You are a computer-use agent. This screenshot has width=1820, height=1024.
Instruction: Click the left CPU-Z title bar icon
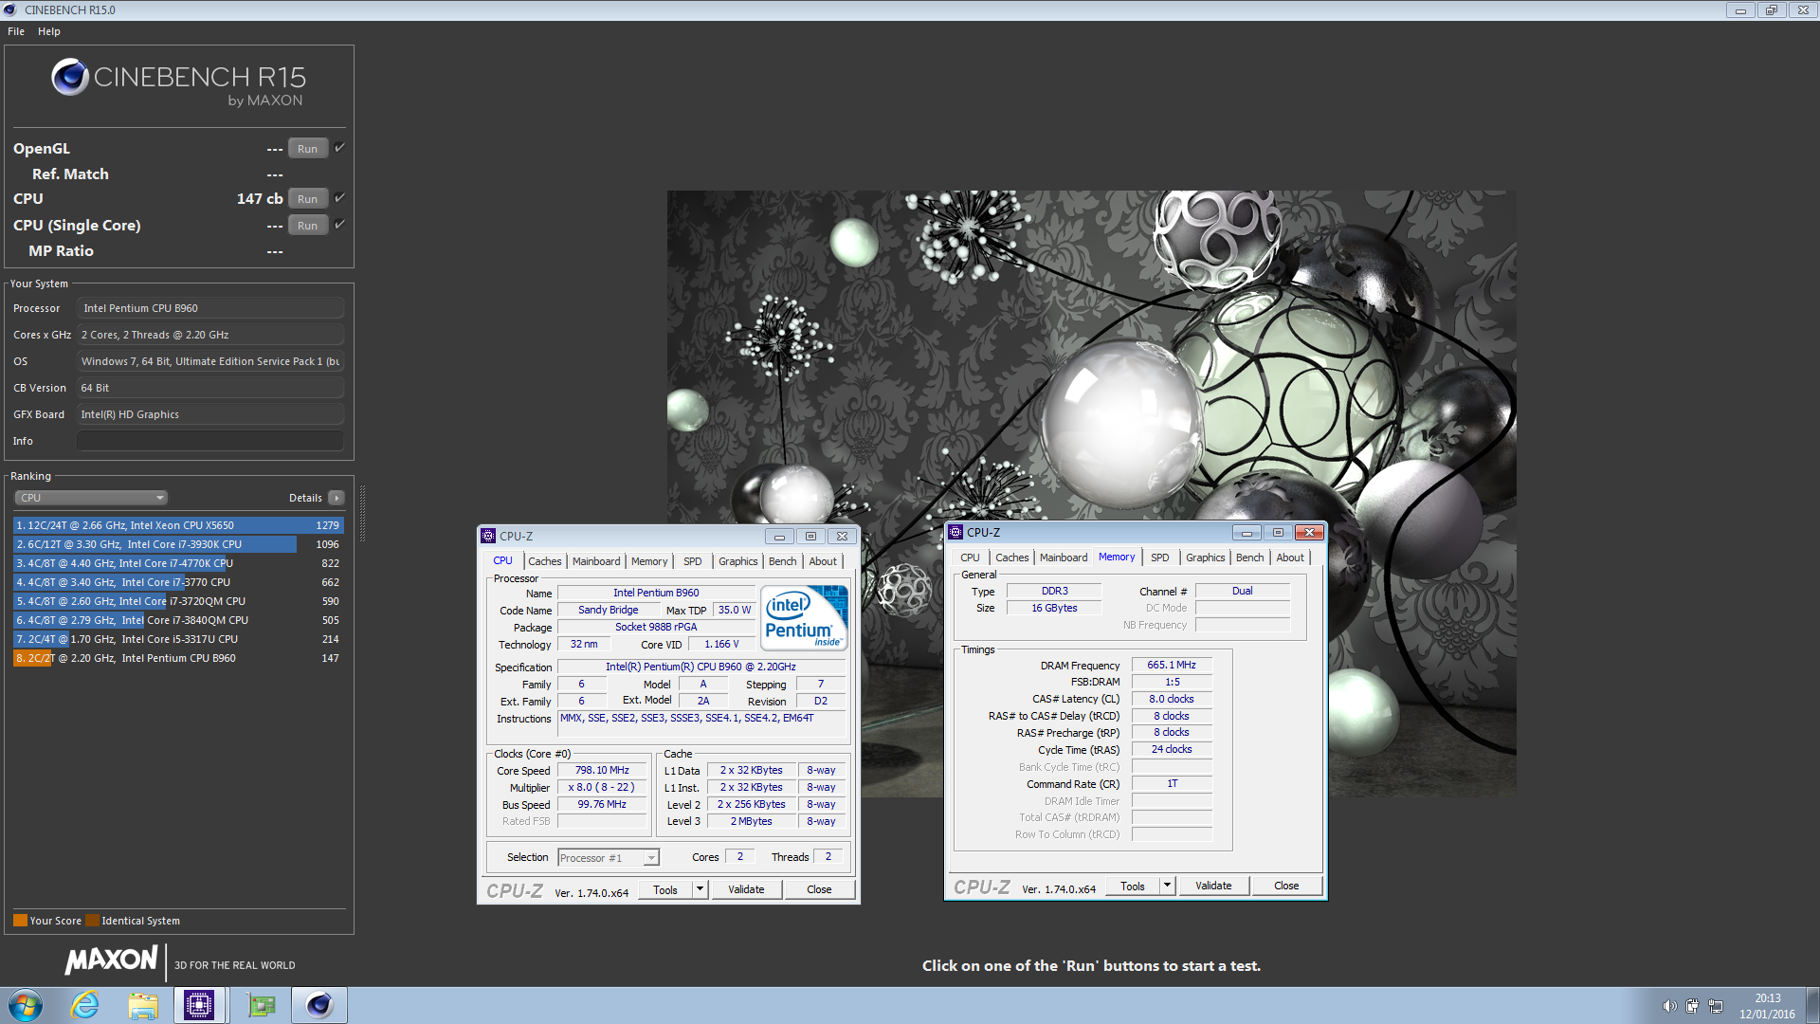click(x=489, y=536)
